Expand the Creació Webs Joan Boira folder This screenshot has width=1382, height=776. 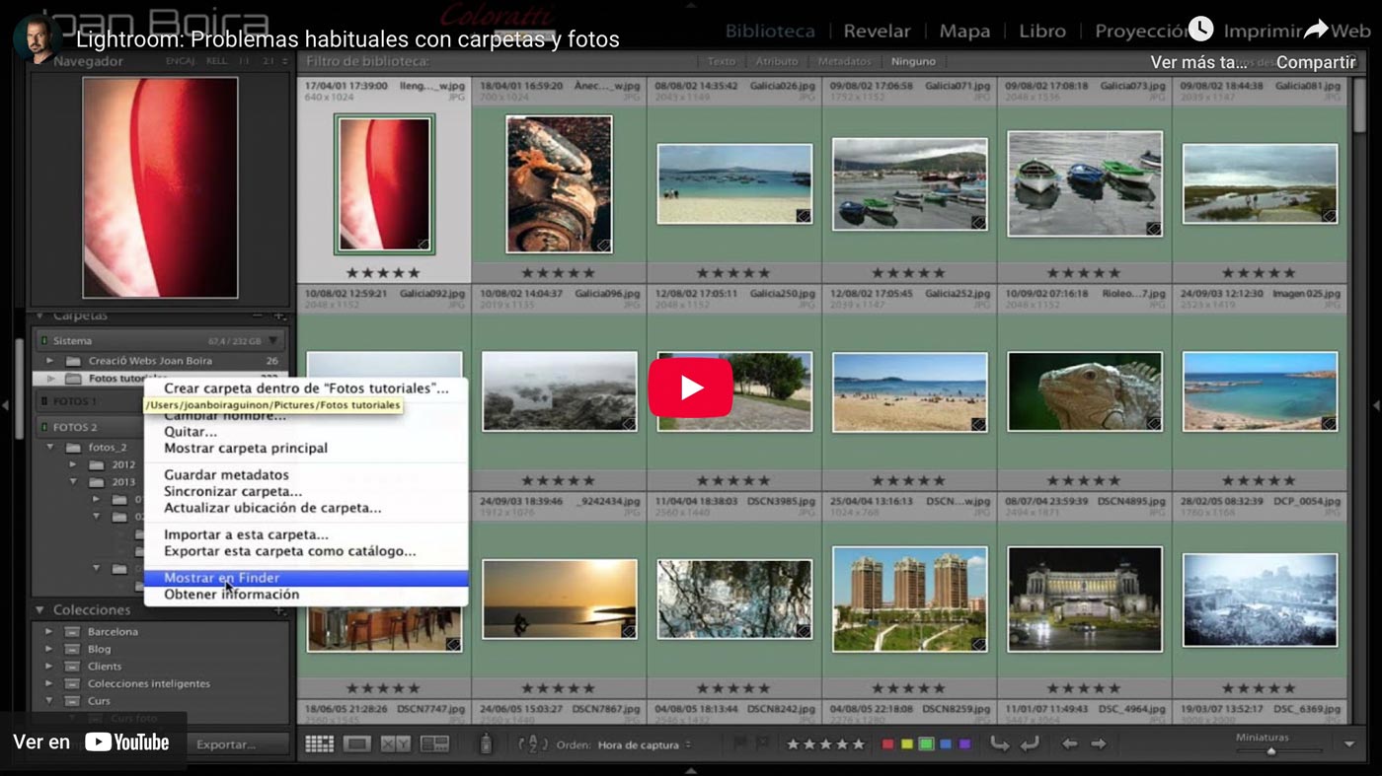pos(50,361)
